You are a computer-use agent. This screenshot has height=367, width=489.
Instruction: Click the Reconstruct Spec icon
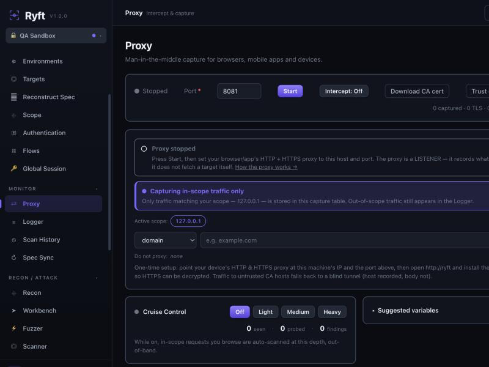point(13,97)
